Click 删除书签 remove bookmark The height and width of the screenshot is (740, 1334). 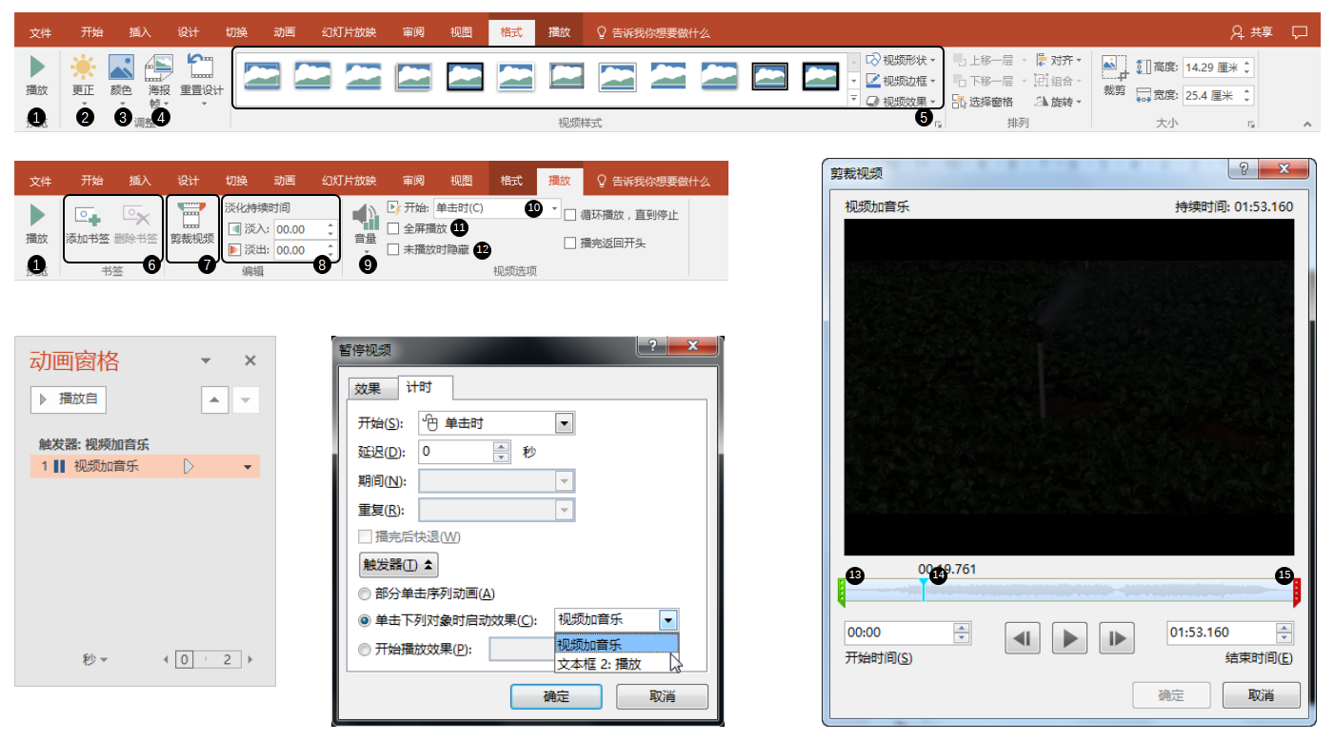134,226
